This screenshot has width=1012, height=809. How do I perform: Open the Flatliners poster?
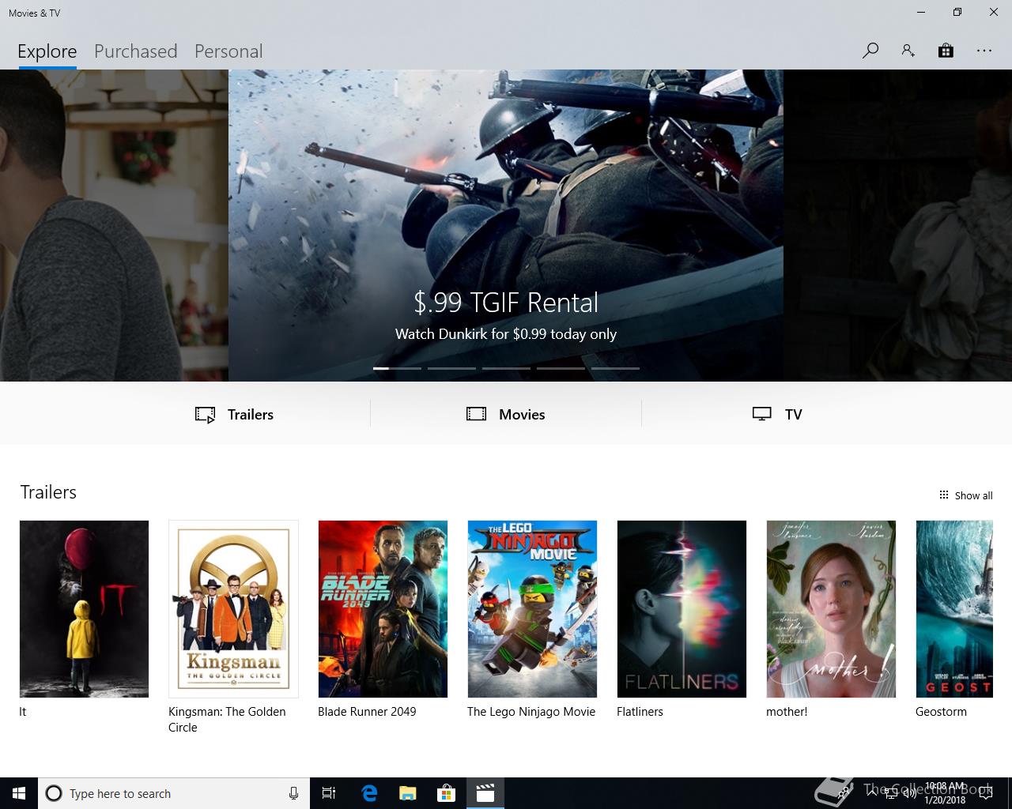coord(682,609)
